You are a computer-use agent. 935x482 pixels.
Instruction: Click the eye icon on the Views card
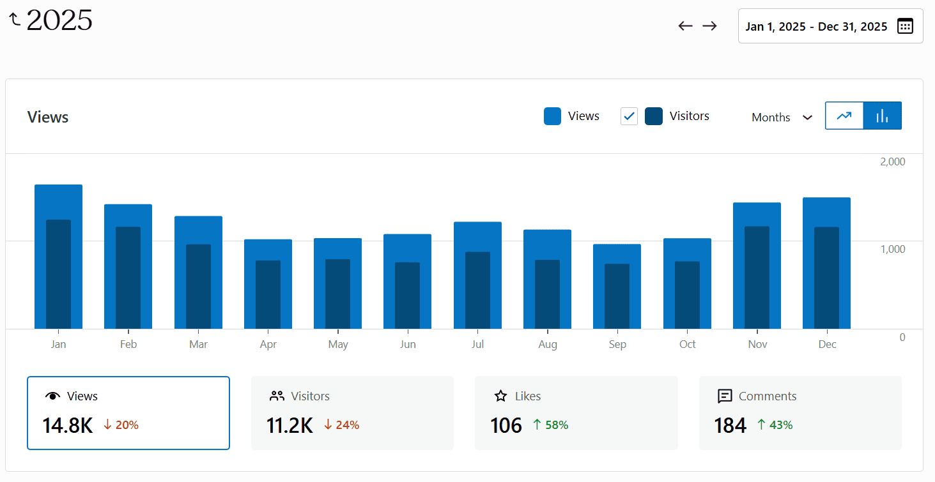(x=53, y=396)
